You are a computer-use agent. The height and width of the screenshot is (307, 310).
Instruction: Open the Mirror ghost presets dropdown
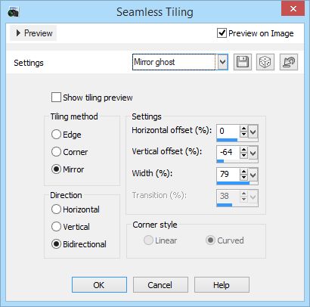(222, 62)
